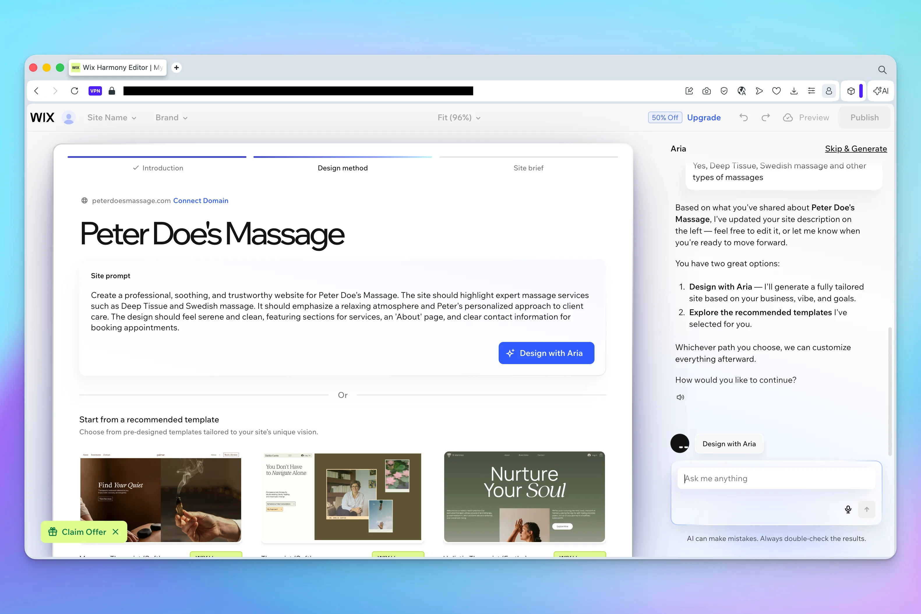Viewport: 921px width, 614px height.
Task: Choose the You Don't Have to Navigate Alone template
Action: [342, 497]
